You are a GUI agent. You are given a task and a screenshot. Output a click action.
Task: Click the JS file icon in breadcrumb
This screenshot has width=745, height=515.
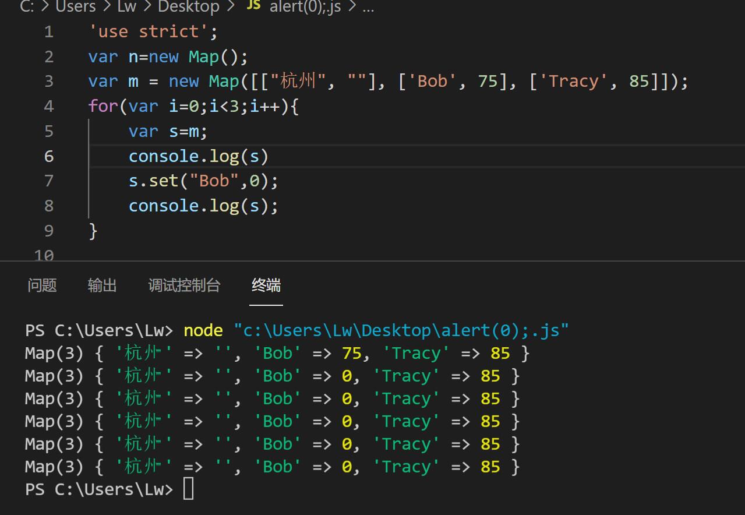point(253,6)
